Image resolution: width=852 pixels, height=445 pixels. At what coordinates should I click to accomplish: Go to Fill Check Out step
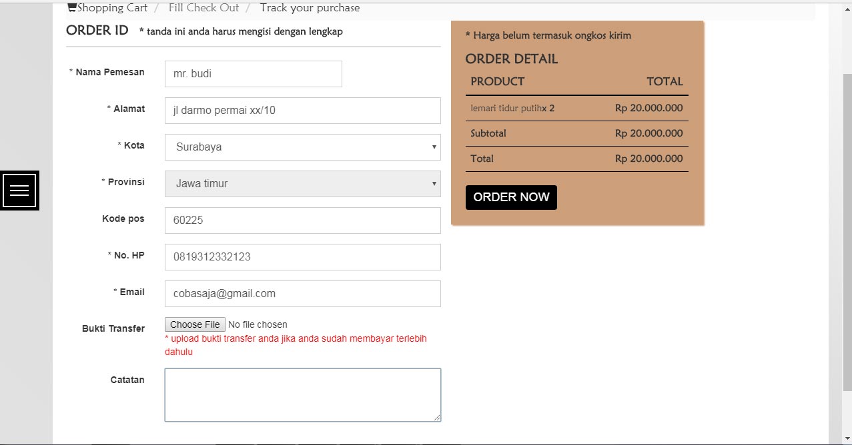pos(203,8)
